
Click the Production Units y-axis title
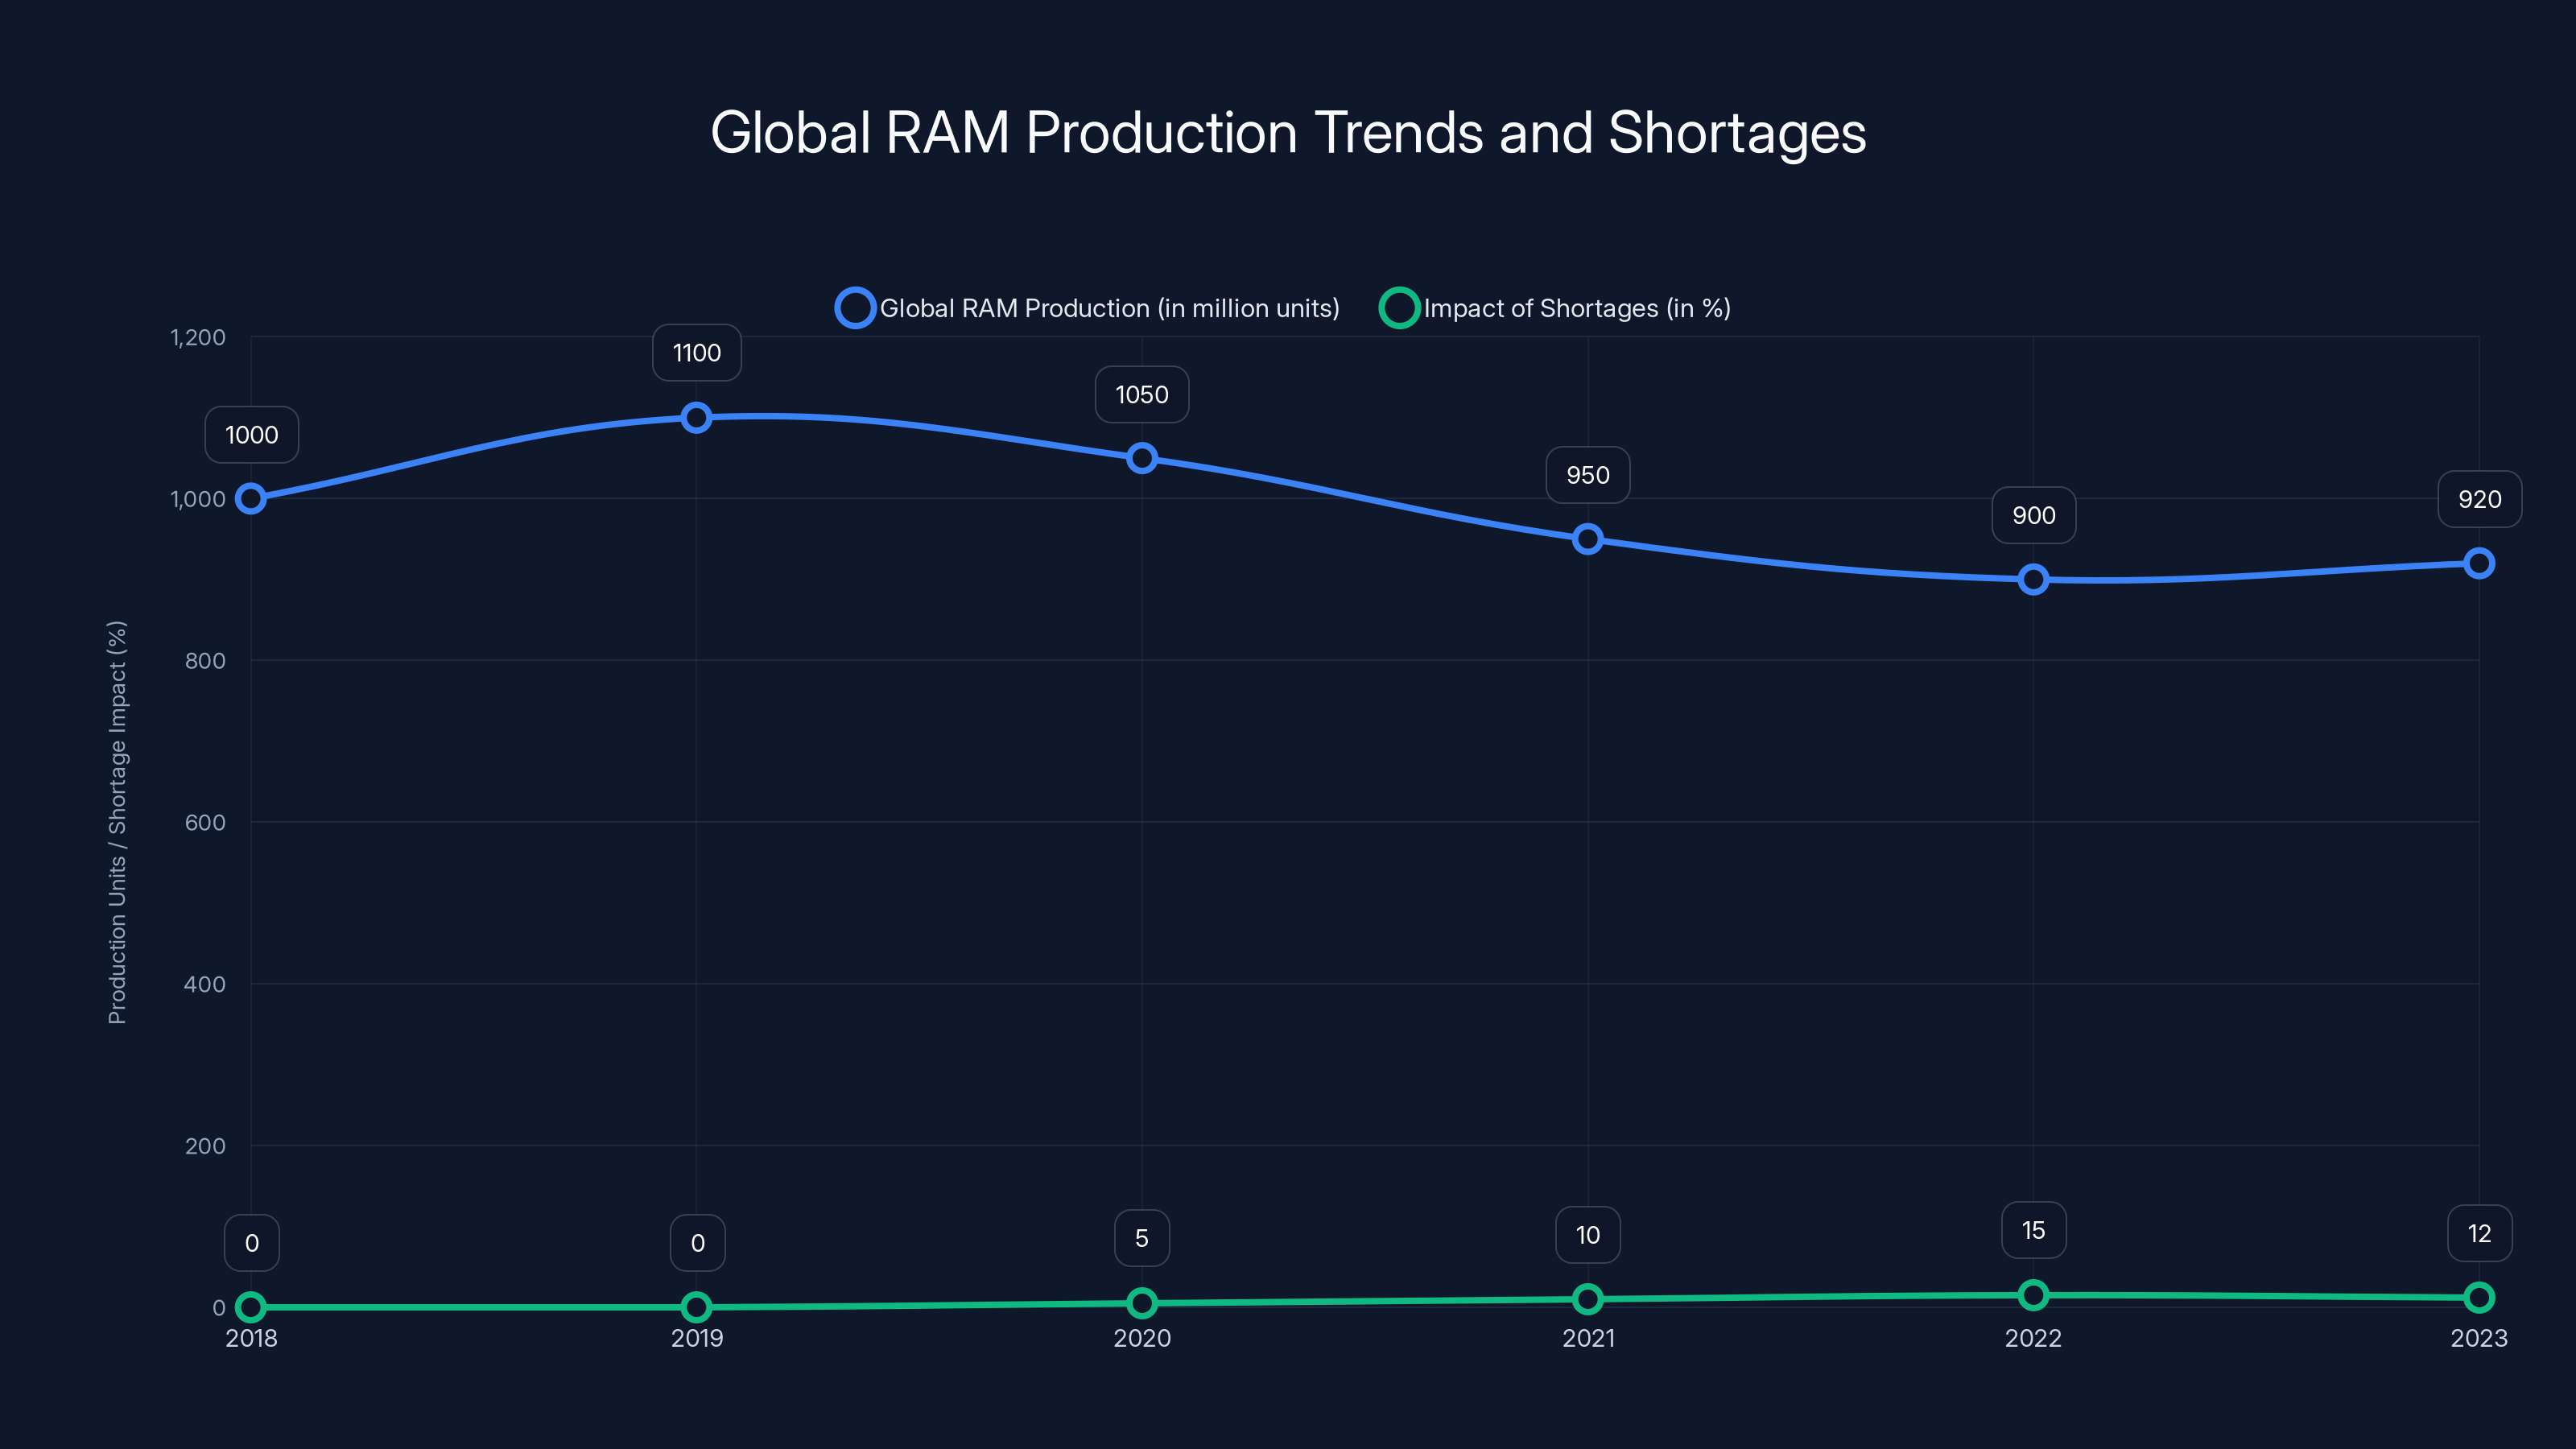tap(117, 822)
